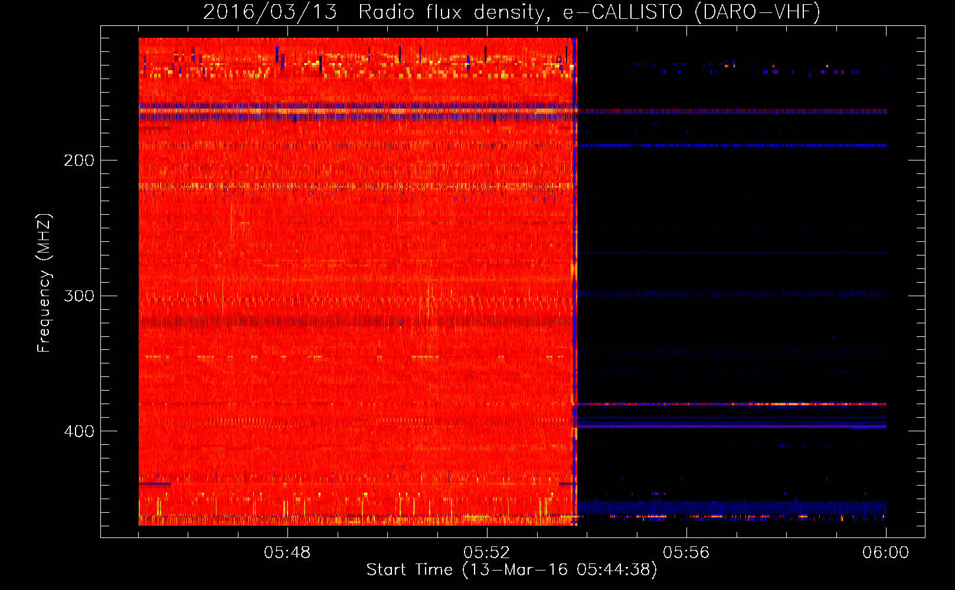The height and width of the screenshot is (590, 955).
Task: Click the 200 frequency tick label
Action: [79, 160]
